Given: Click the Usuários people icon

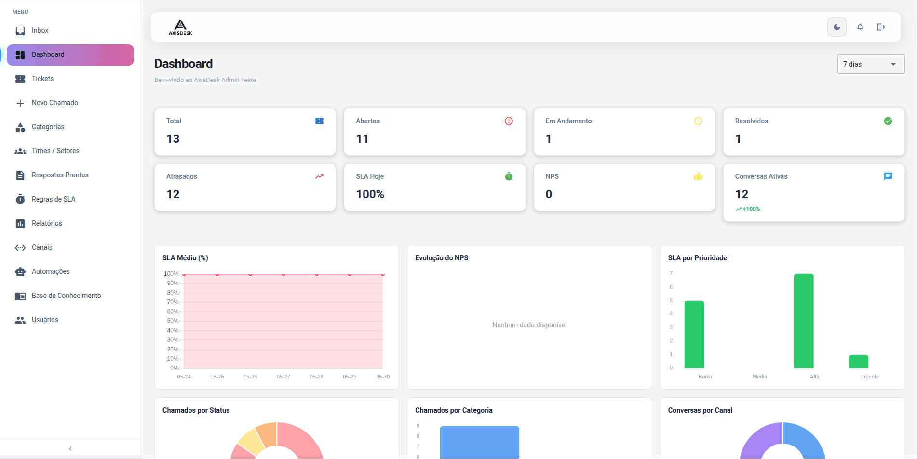Looking at the screenshot, I should pos(20,320).
